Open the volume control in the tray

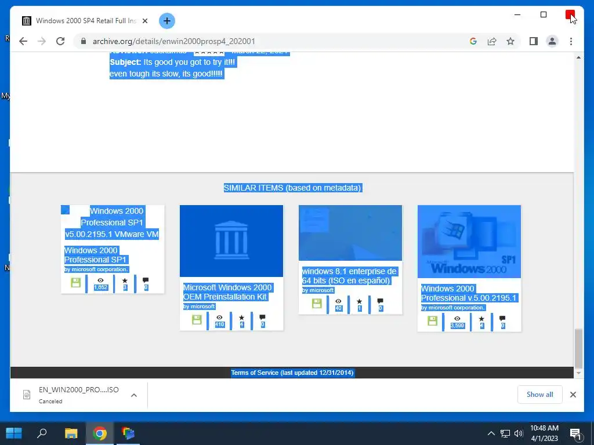(x=519, y=433)
